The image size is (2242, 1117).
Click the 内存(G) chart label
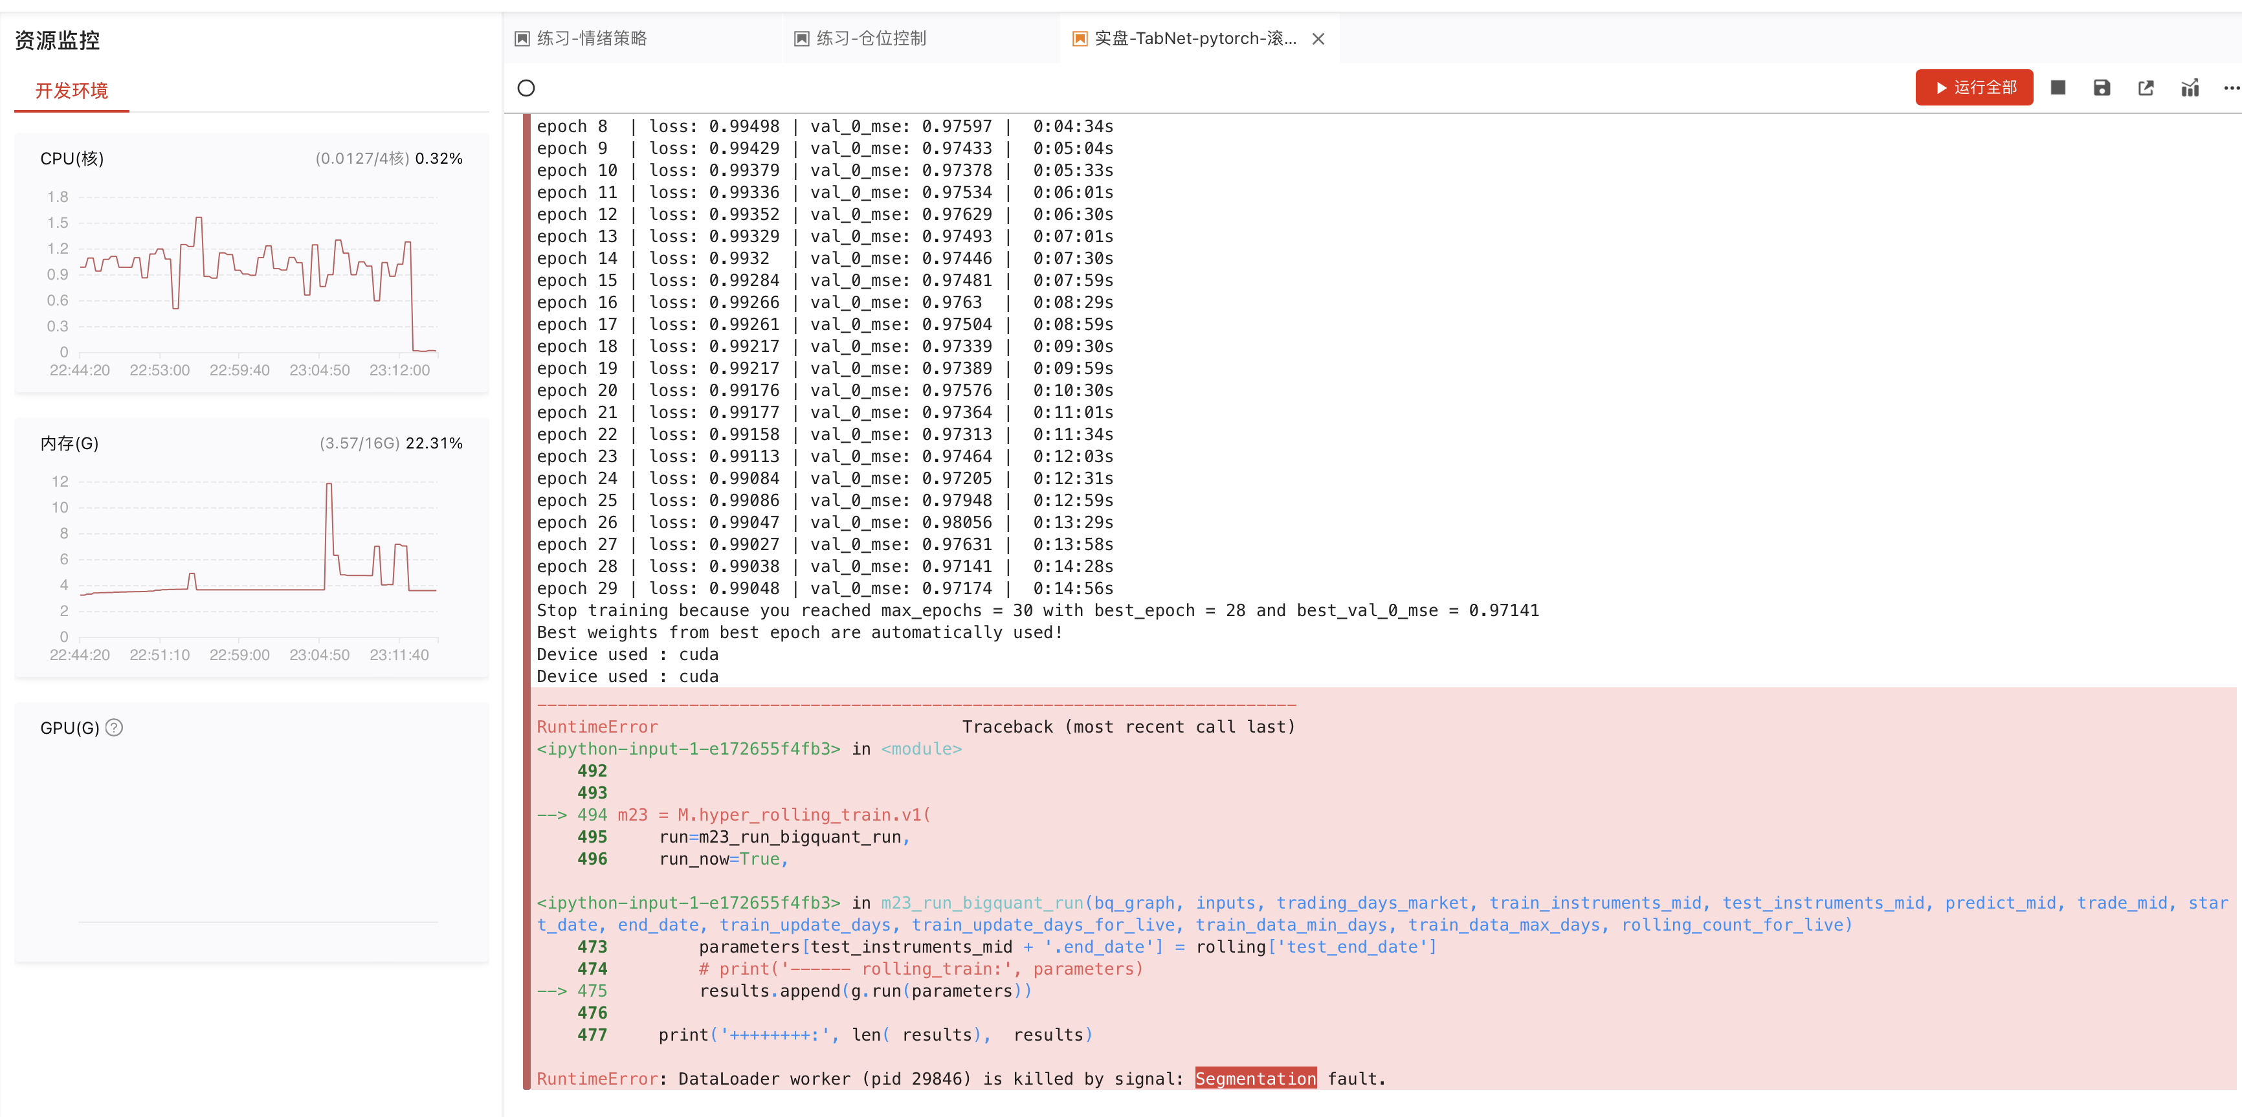pos(69,443)
